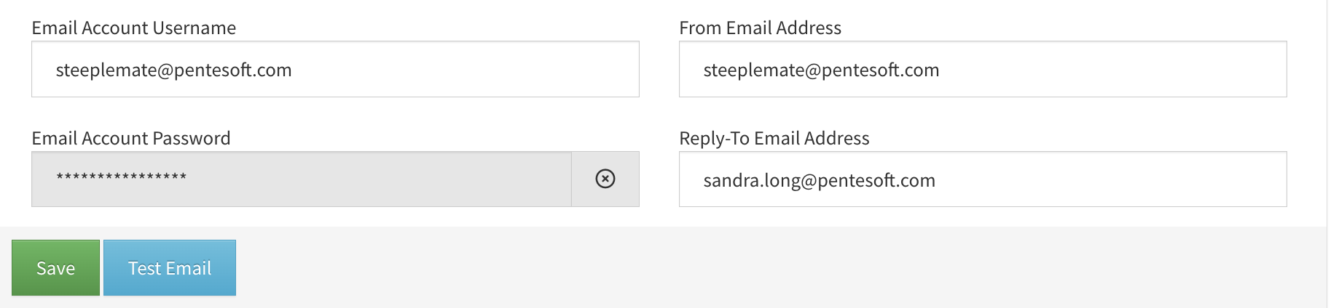The height and width of the screenshot is (308, 1339).
Task: Click the empty end of the Username field
Action: tap(466, 70)
